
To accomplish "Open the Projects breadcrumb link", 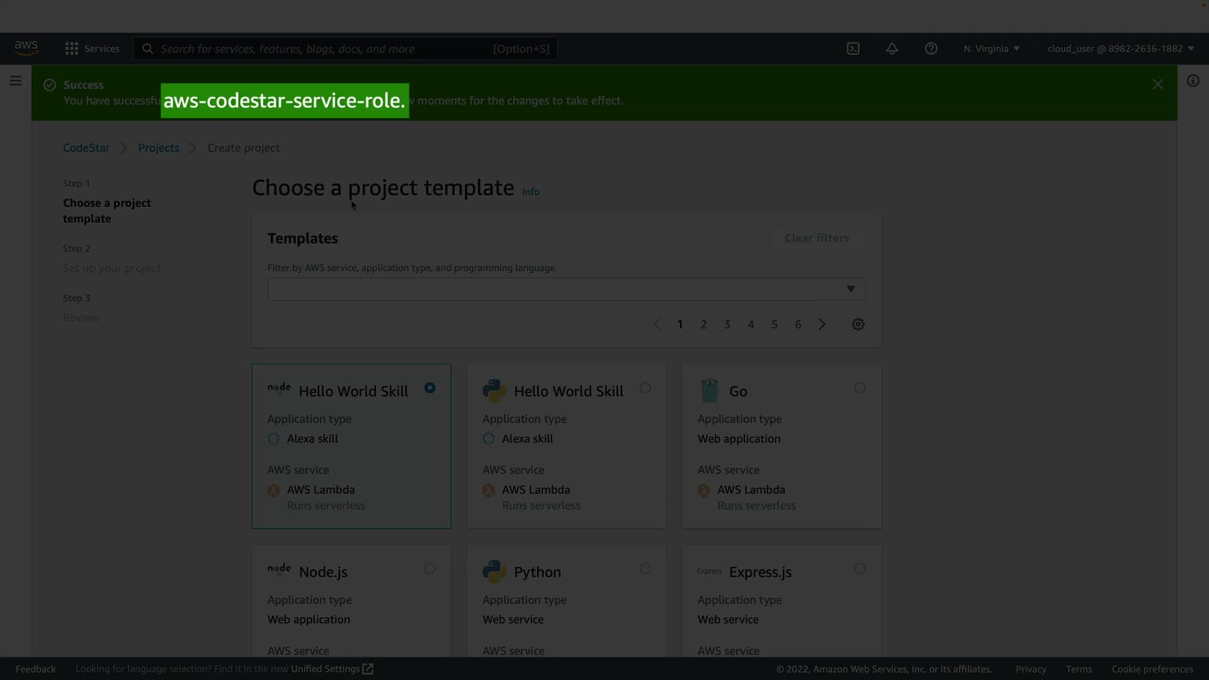I will pos(159,147).
